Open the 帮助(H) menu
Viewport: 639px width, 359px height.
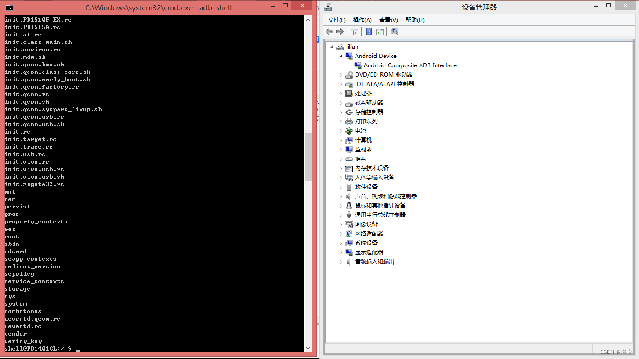coord(415,20)
